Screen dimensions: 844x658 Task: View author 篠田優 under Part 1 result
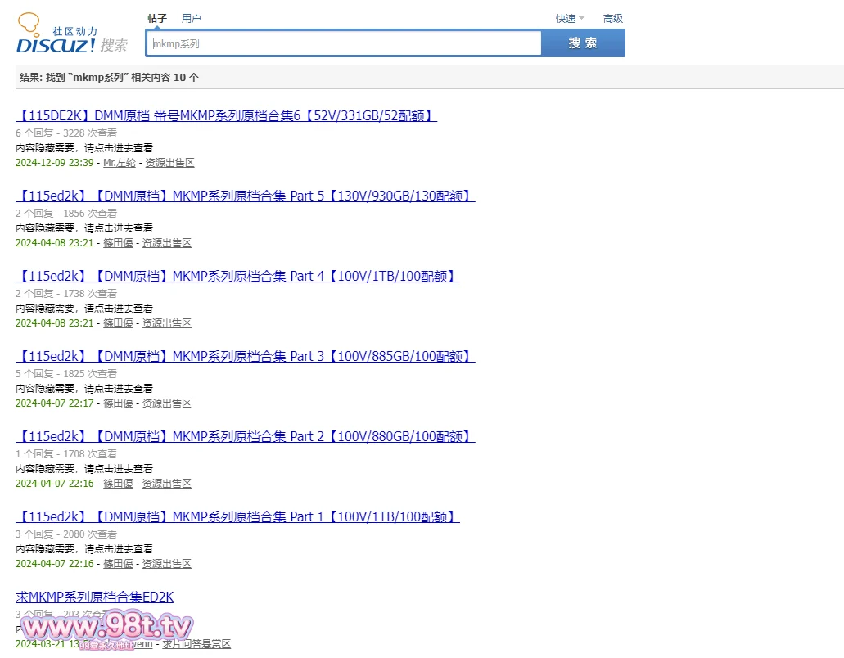(118, 564)
